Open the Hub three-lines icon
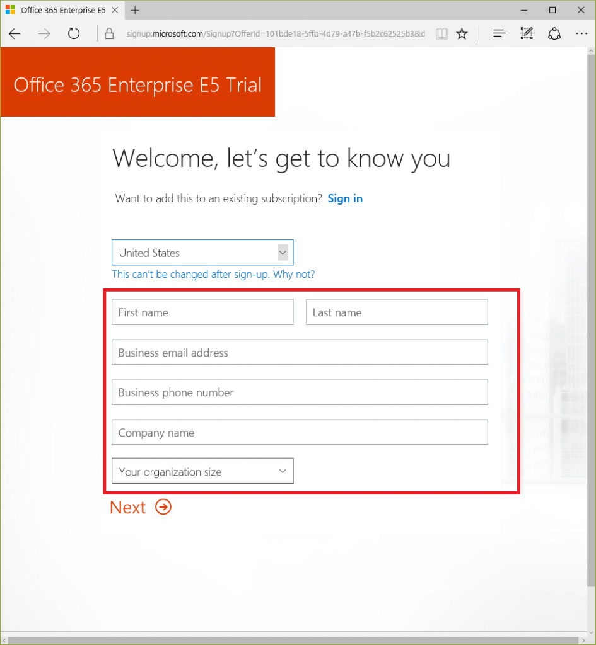Image resolution: width=596 pixels, height=645 pixels. [500, 33]
